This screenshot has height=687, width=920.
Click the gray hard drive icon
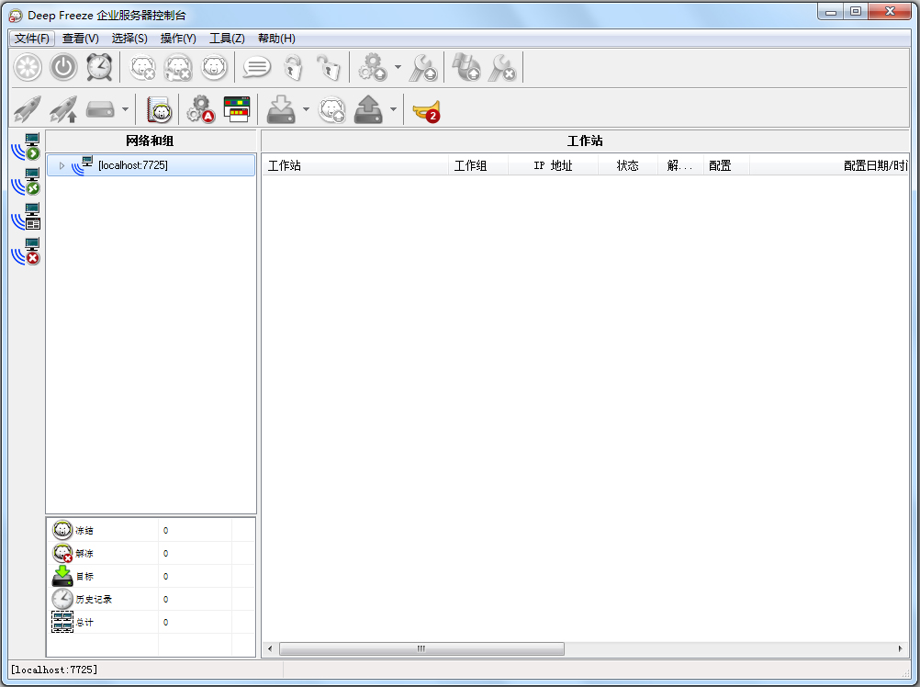click(x=100, y=109)
